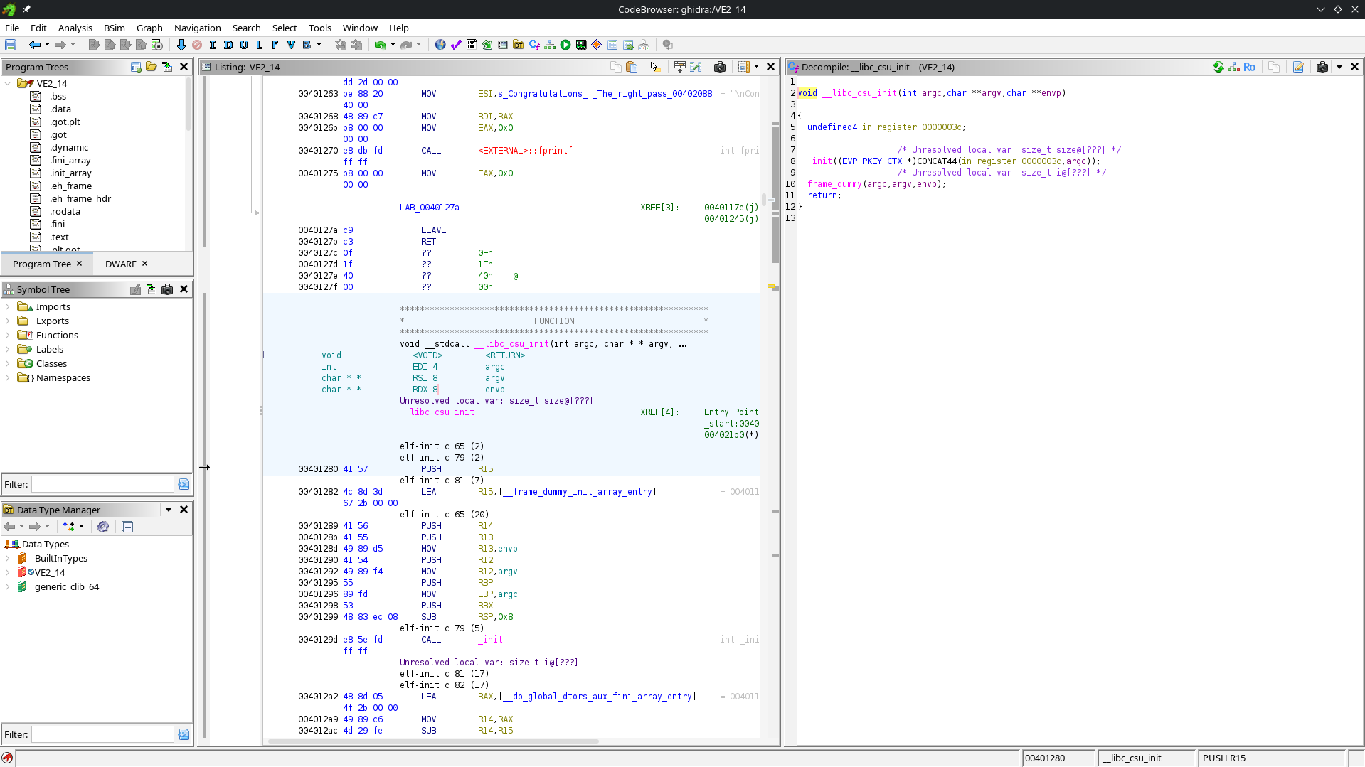The image size is (1365, 767).
Task: Click the snapshot camera icon in Symbol Tree header
Action: (x=167, y=289)
